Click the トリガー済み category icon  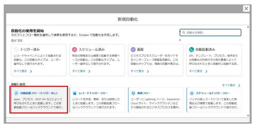pyautogui.click(x=16, y=50)
